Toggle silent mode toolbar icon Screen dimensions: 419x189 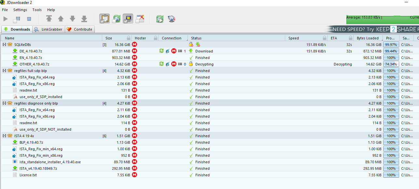140,19
